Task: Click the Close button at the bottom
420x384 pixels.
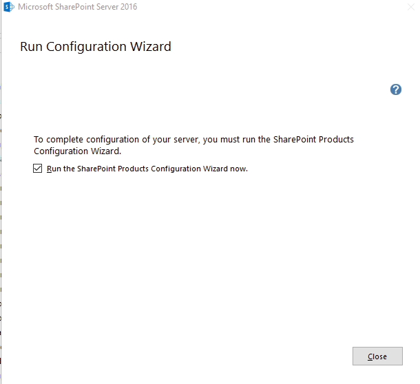Action: tap(377, 356)
